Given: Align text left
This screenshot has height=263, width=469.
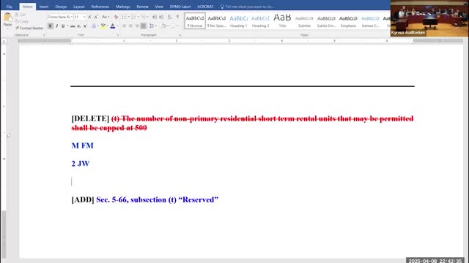Looking at the screenshot, I should (x=124, y=26).
